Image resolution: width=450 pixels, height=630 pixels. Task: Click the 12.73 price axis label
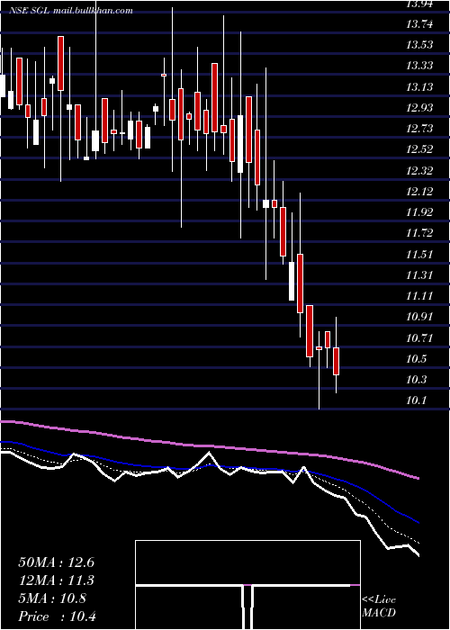click(419, 129)
